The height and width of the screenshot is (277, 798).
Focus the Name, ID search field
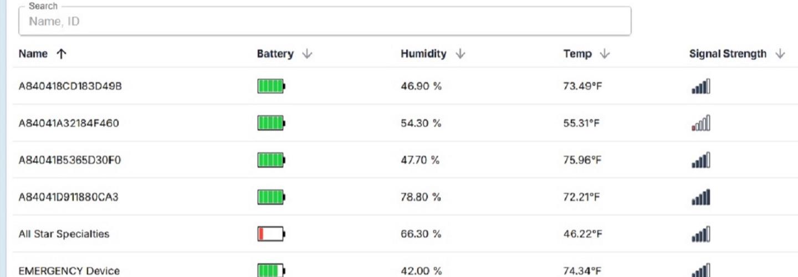324,22
